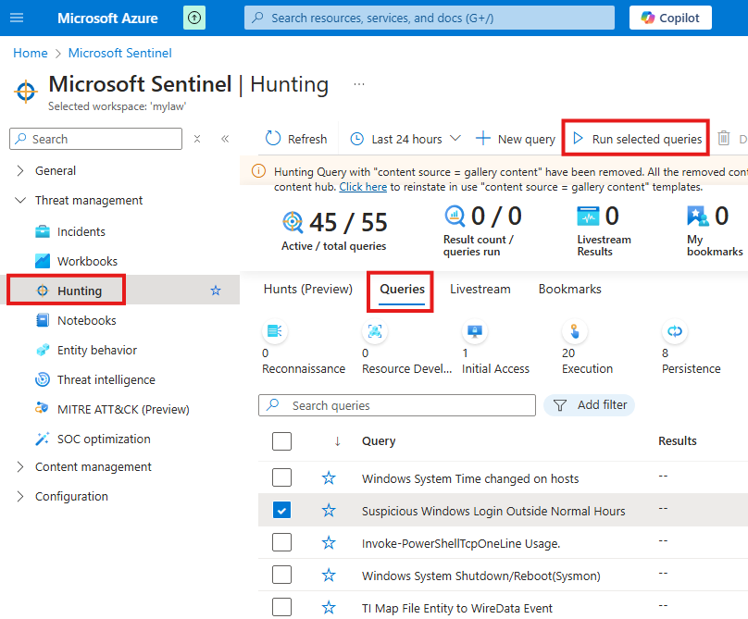Switch to Hunts (Preview) tab
This screenshot has height=619, width=748.
(308, 289)
